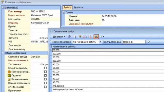Click the Местоположение а... field label
This screenshot has height=92, width=164.
pyautogui.click(x=19, y=61)
